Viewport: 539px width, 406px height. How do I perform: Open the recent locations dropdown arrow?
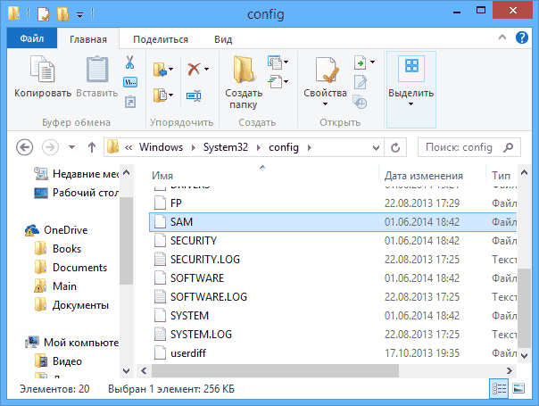click(x=71, y=147)
